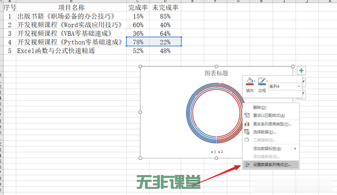Click the 重设以匹配样式 reset icon
The image size is (337, 195).
pyautogui.click(x=247, y=115)
